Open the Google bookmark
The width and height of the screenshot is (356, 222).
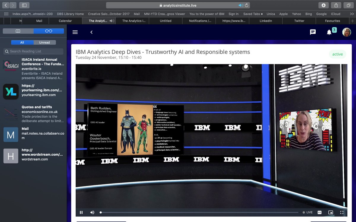point(321,14)
